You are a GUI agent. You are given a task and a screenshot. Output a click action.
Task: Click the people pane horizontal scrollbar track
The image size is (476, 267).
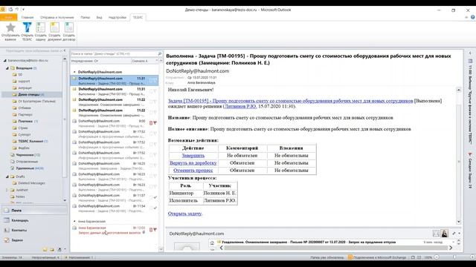click(335, 248)
